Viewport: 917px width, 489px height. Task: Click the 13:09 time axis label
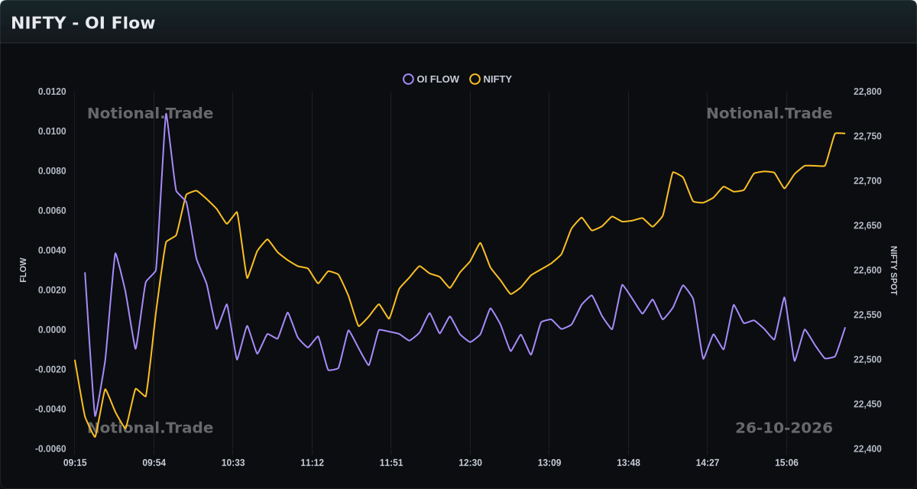point(549,463)
